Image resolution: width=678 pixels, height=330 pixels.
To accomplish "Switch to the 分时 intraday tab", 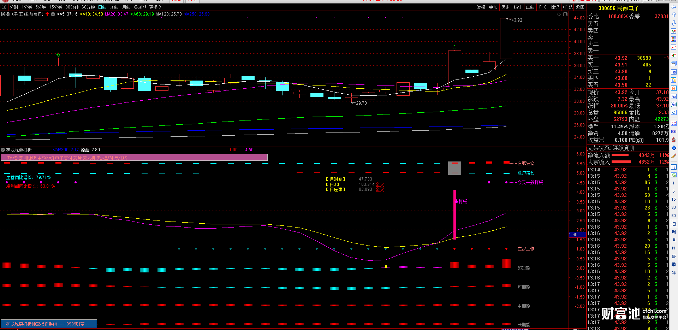I will point(14,7).
